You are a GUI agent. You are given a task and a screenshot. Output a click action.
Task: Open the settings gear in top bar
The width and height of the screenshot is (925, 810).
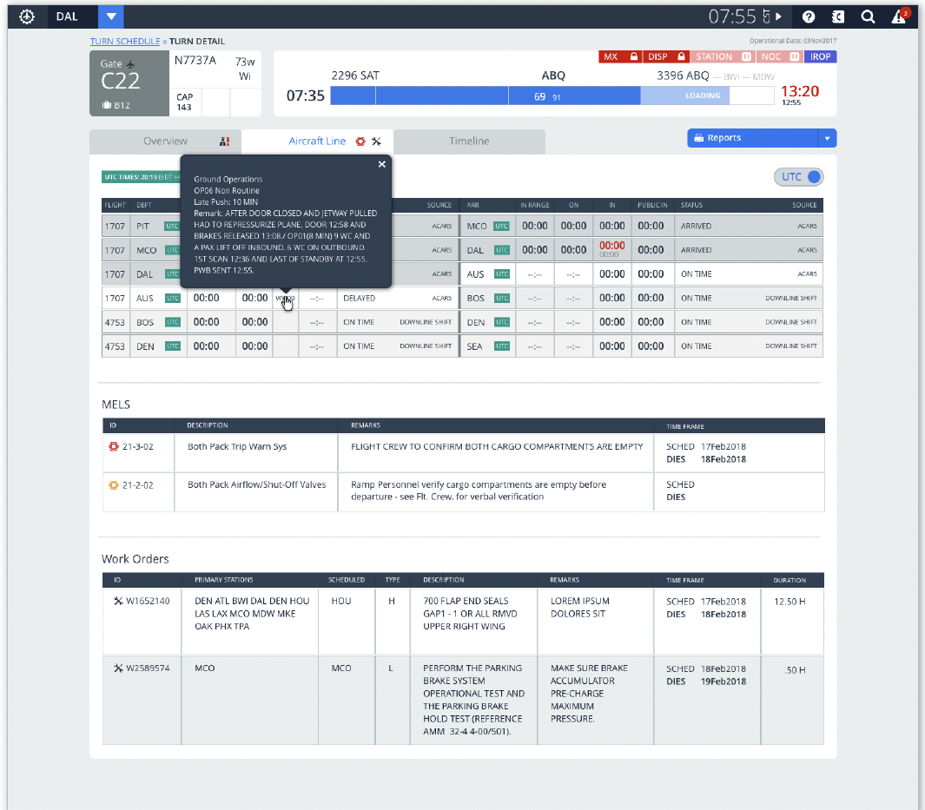coord(27,16)
